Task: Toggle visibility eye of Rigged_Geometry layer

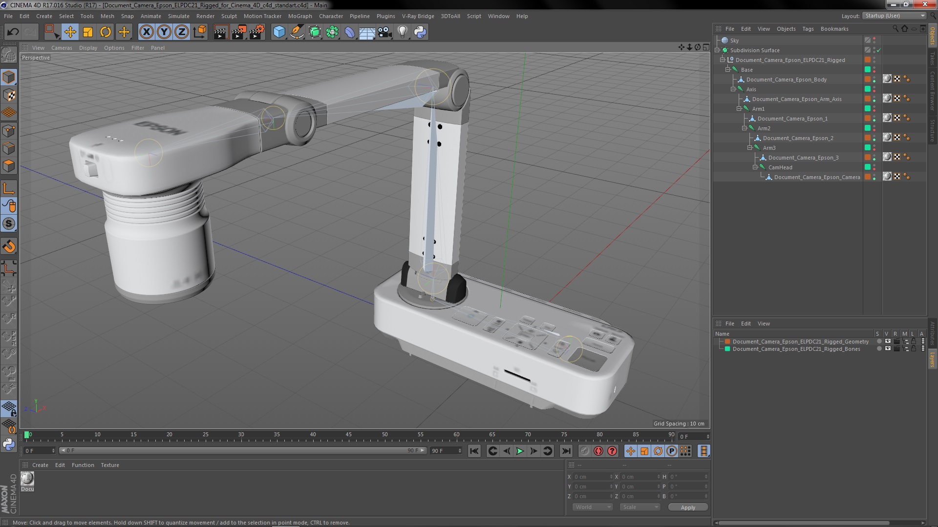Action: pos(888,342)
